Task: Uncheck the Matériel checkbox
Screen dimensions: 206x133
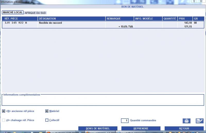Action: tap(47, 111)
